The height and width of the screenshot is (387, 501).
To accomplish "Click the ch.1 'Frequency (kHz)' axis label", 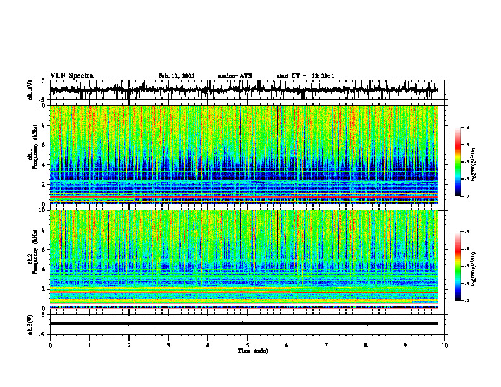I will (x=35, y=147).
